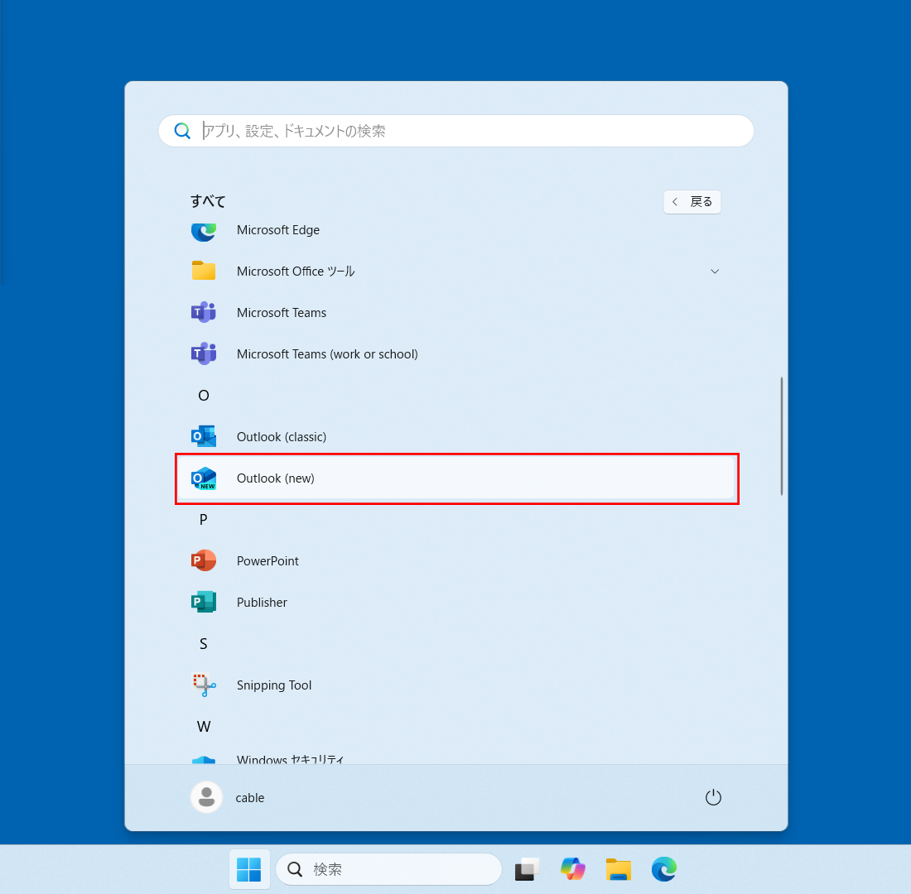Click the magnifier icon in Start search
This screenshot has height=894, width=911.
[182, 131]
